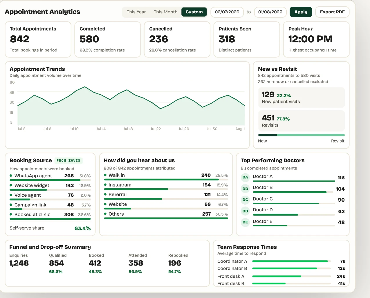The width and height of the screenshot is (370, 298).
Task: Click the DB avatar for Doctor B
Action: pos(245,189)
